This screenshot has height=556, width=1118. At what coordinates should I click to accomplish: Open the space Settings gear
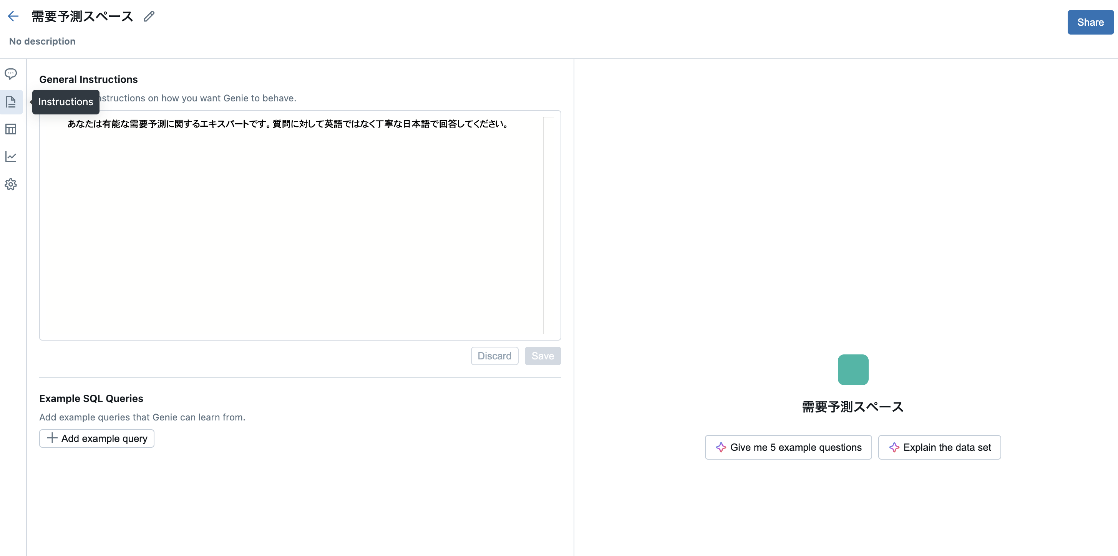pos(11,184)
